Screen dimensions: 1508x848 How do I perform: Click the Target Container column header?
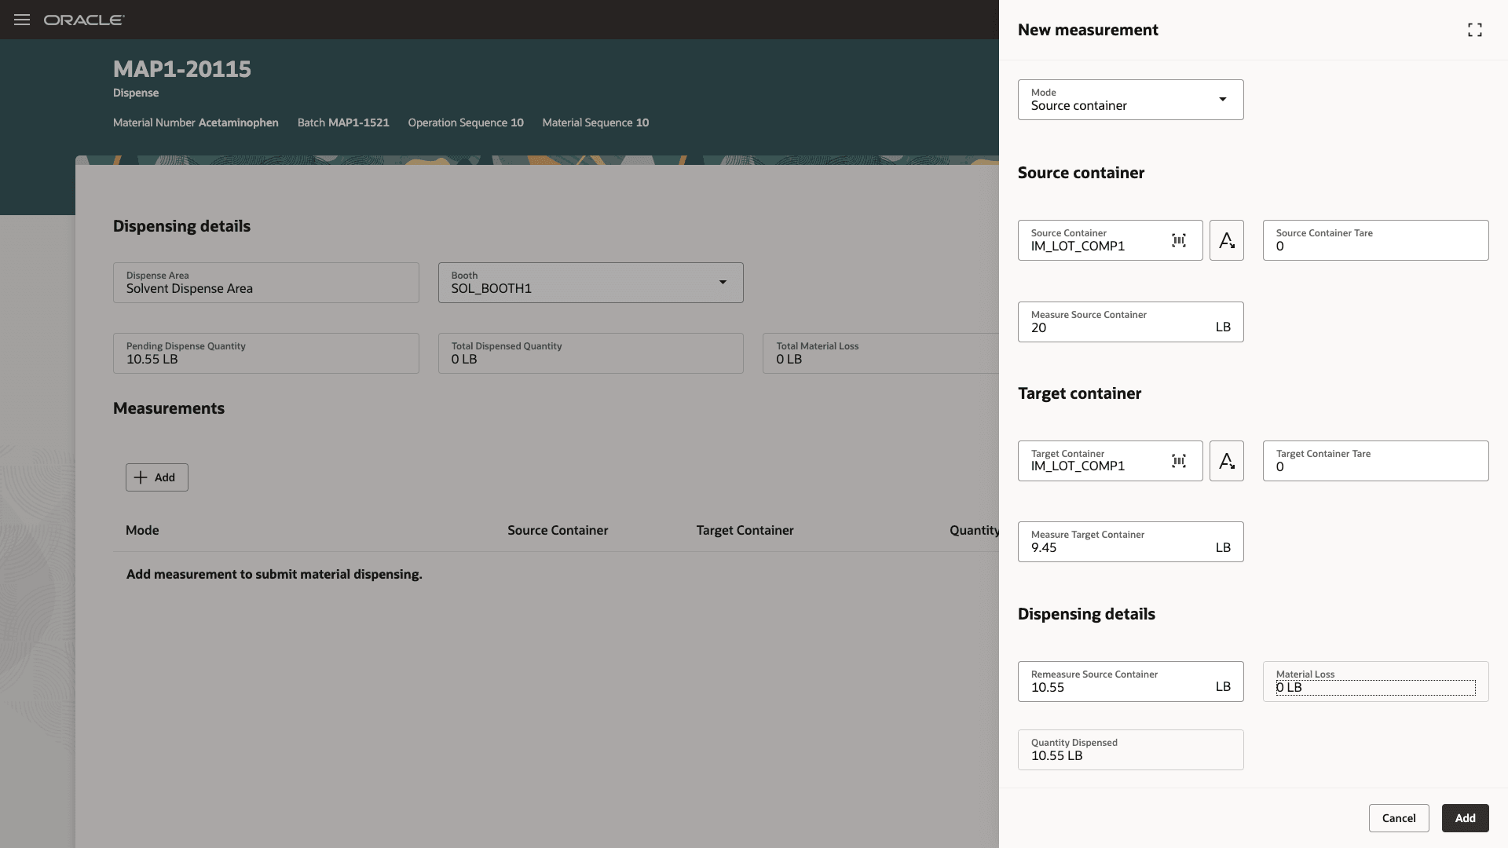tap(745, 530)
